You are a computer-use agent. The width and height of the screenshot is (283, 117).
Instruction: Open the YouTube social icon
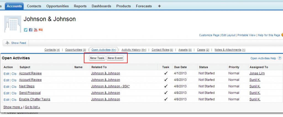pos(36,30)
